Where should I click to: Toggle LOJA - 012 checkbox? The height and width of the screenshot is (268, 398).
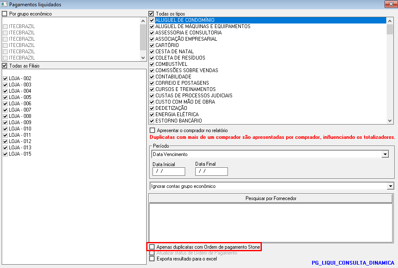click(5, 141)
